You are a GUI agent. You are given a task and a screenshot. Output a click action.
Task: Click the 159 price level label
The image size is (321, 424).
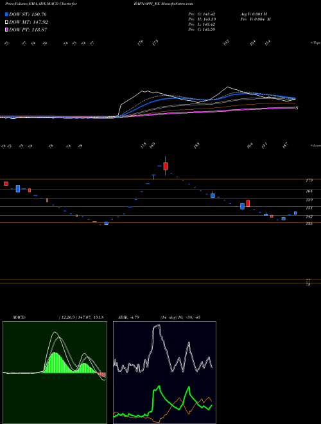point(309,200)
